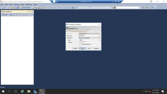Click the New Project toolbar icon

pyautogui.click(x=3, y=8)
